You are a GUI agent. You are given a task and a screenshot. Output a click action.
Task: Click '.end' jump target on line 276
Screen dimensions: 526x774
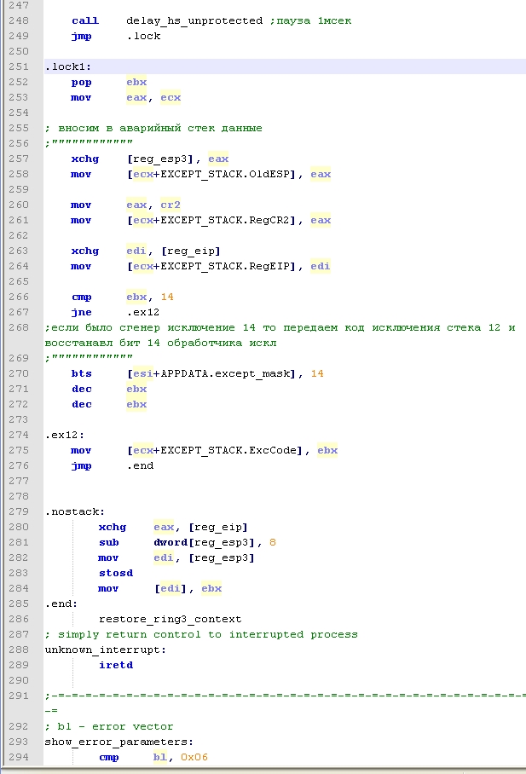[x=141, y=465]
